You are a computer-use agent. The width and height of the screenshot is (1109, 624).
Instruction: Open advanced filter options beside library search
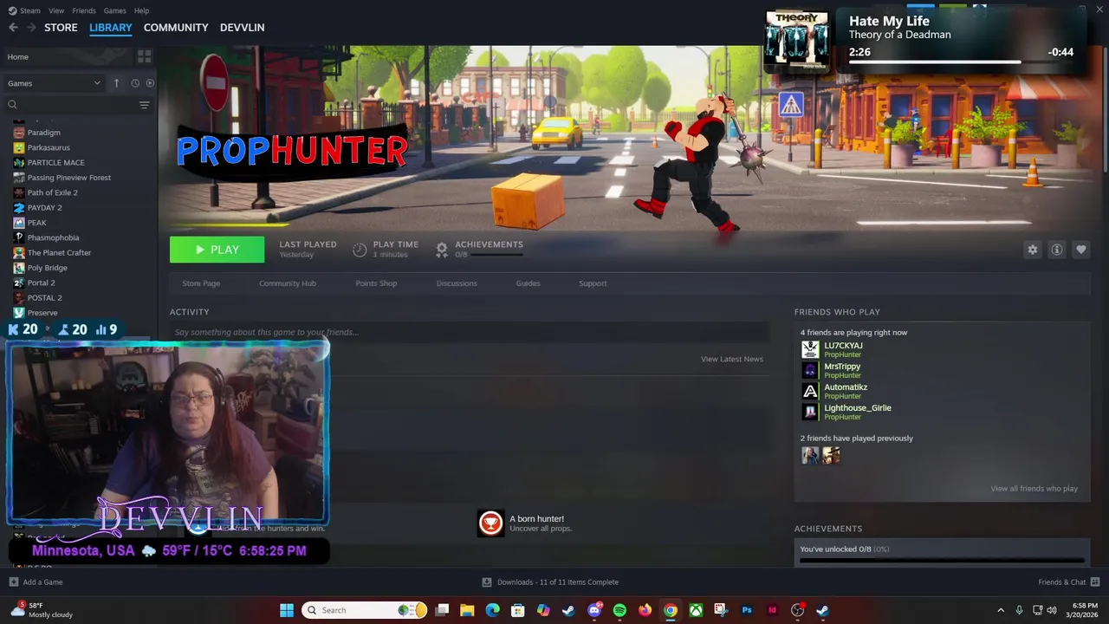[144, 105]
